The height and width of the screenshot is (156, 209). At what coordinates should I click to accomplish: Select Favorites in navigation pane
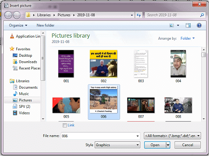point(23,49)
